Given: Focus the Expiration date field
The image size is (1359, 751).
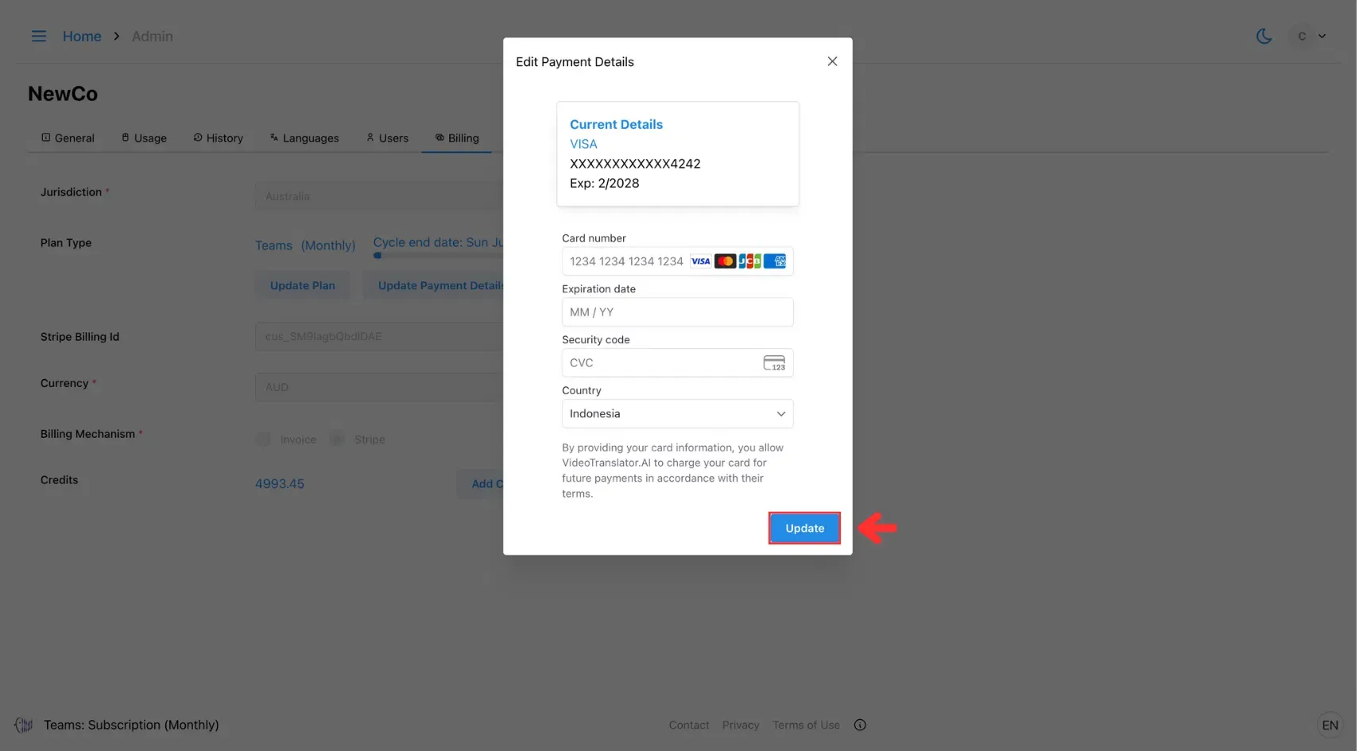Looking at the screenshot, I should [677, 312].
